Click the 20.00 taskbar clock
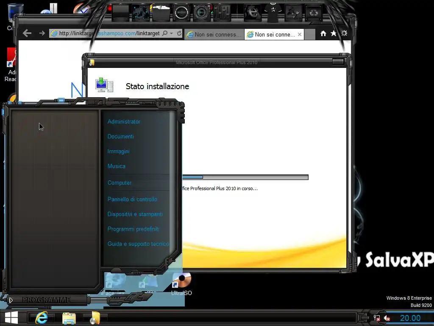Screen dimensions: 434x326 click(410, 318)
